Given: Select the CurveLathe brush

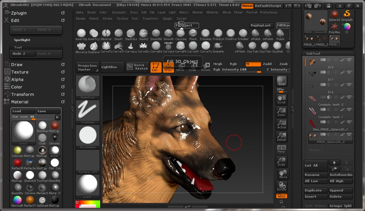Looking at the screenshot, I should pyautogui.click(x=131, y=48).
